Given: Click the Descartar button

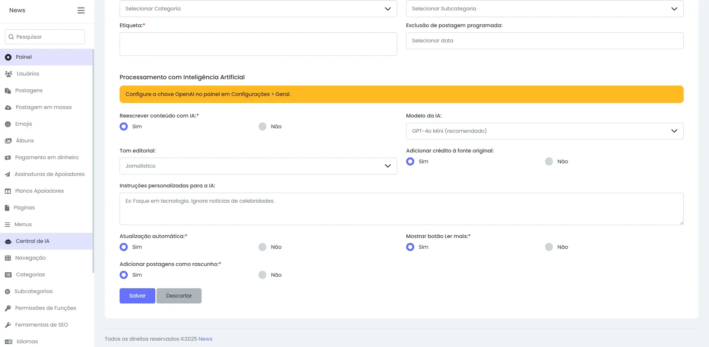Looking at the screenshot, I should [x=179, y=296].
